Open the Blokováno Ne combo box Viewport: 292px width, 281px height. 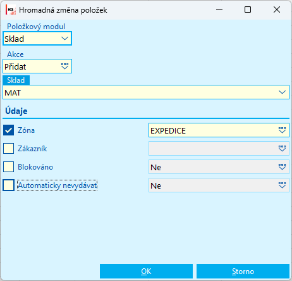(219, 167)
